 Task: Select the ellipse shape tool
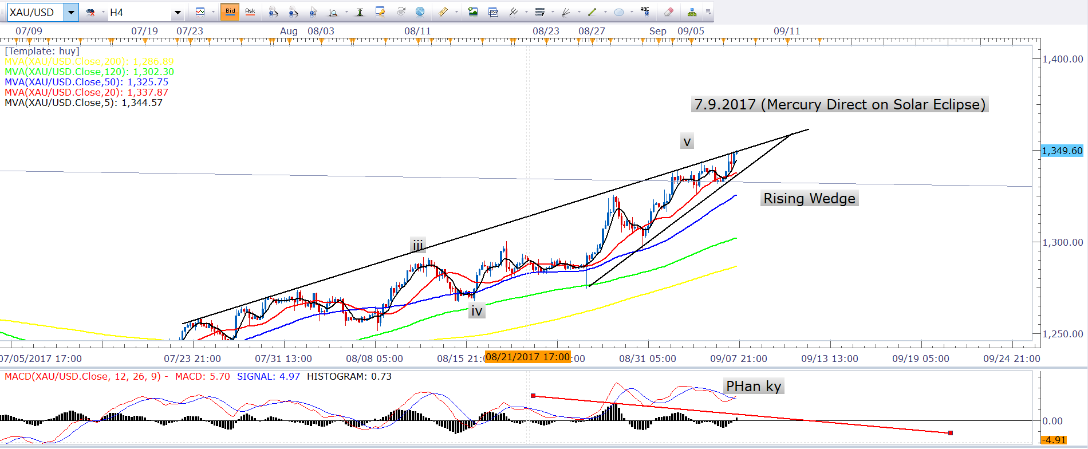619,12
